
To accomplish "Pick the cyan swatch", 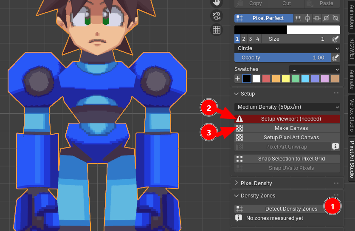I will [305, 79].
